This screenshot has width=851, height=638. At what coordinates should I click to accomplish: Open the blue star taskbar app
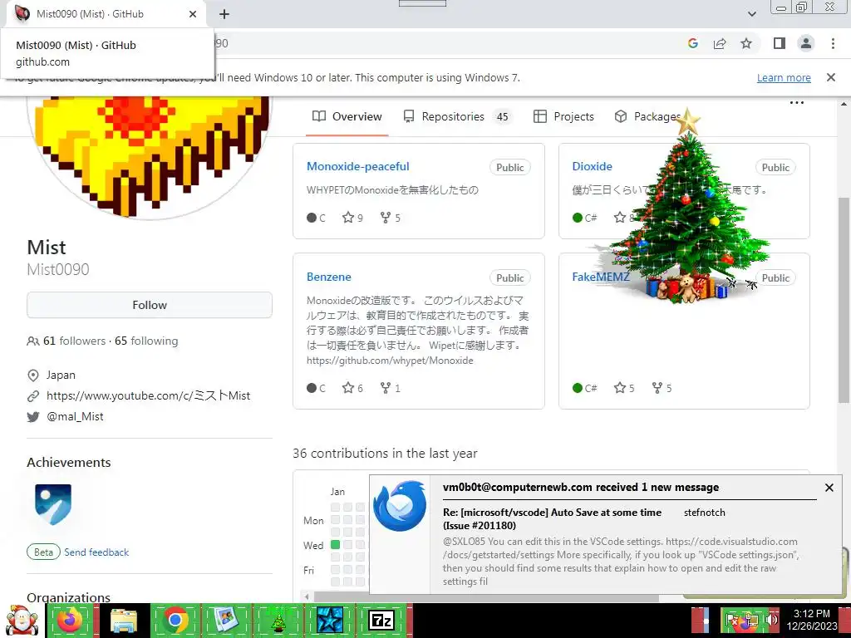329,620
